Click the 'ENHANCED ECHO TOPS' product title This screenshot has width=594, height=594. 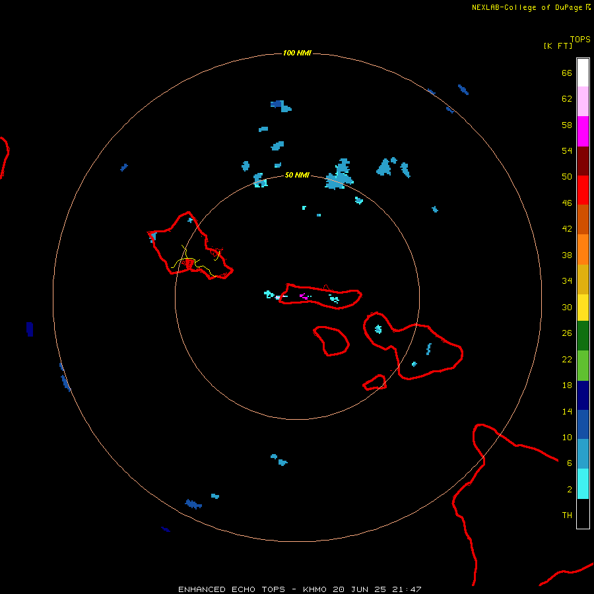click(232, 589)
